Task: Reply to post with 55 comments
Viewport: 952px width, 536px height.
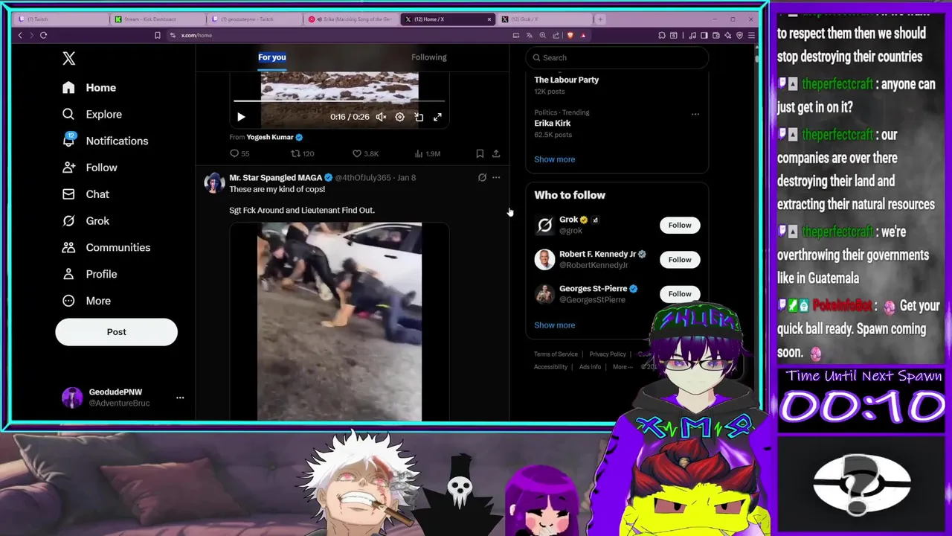Action: click(x=239, y=153)
